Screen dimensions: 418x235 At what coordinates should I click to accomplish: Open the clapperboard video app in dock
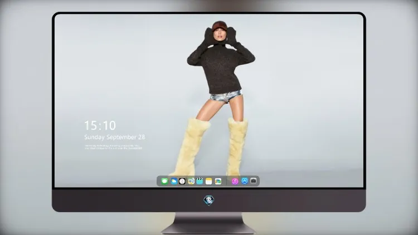(x=200, y=181)
